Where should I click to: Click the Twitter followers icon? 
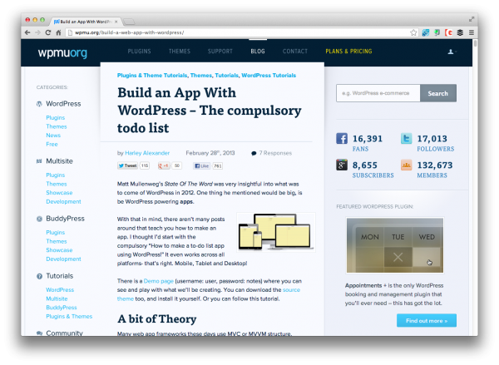(407, 139)
